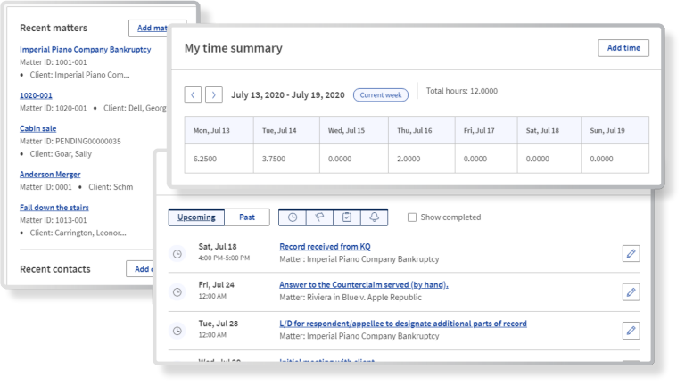Advance to next week in time summary
Image resolution: width=685 pixels, height=385 pixels.
(214, 94)
